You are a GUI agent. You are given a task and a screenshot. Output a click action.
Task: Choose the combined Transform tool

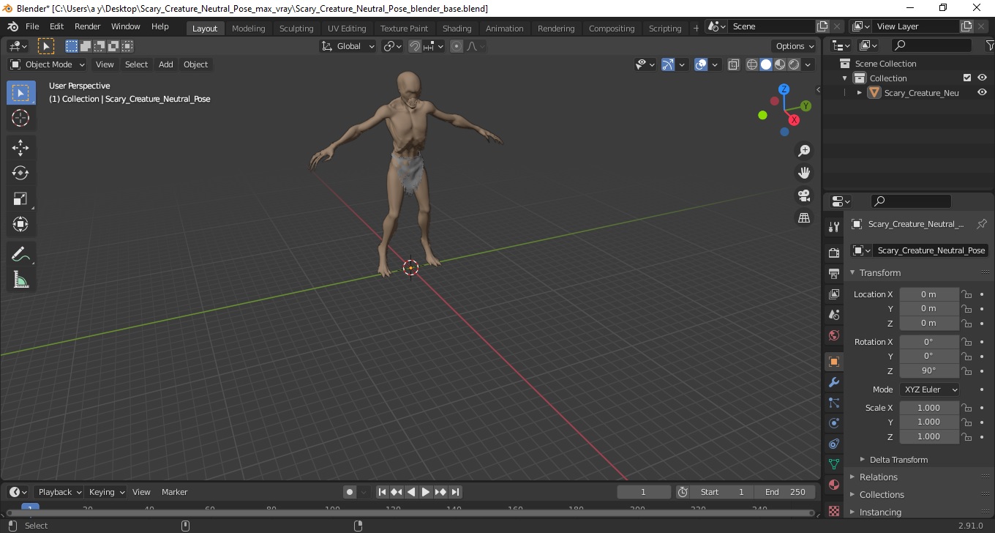pyautogui.click(x=20, y=225)
